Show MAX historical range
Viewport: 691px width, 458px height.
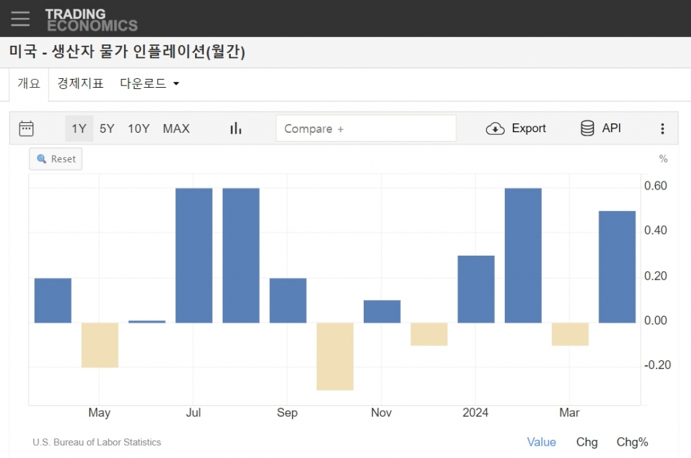[176, 128]
